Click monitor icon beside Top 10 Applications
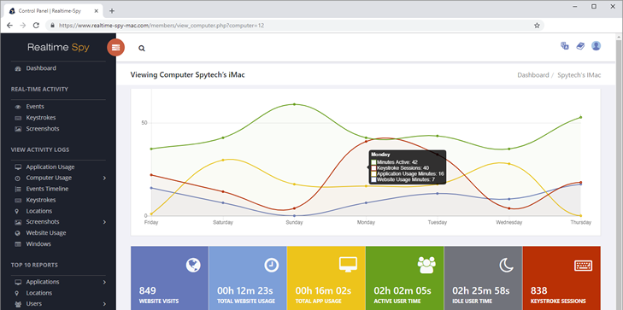This screenshot has width=623, height=310. [x=18, y=282]
